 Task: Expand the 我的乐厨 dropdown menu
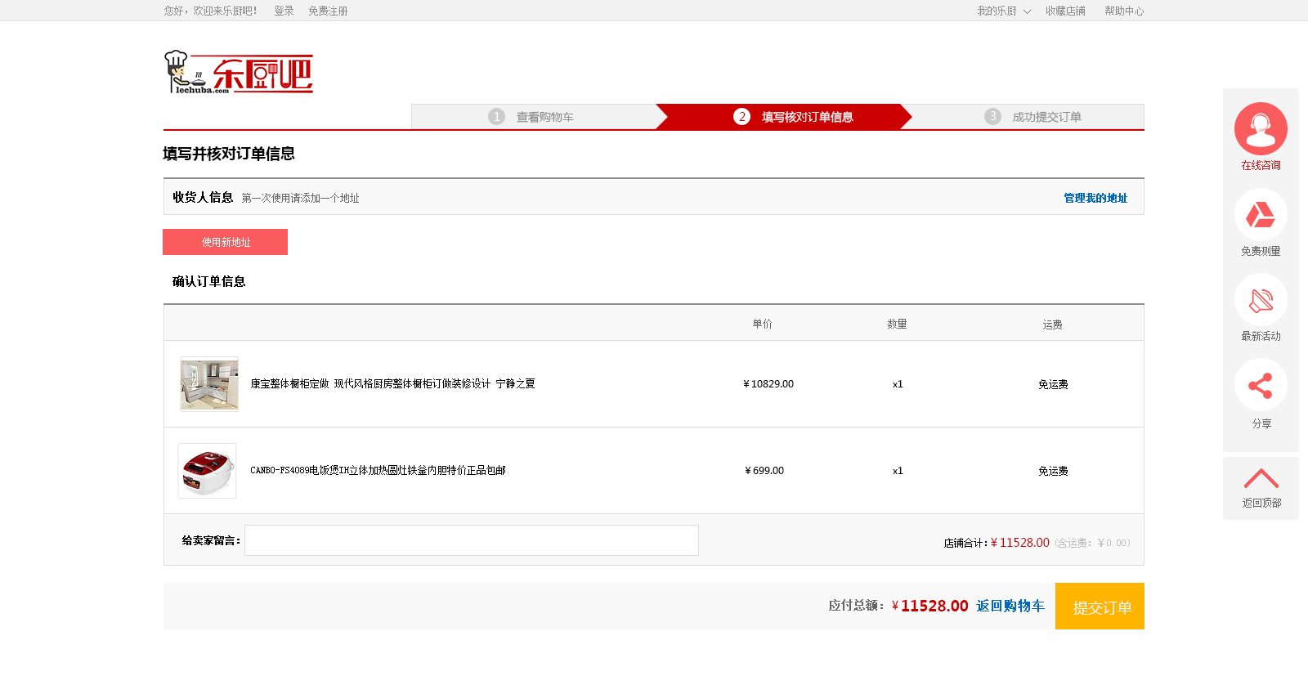pos(1004,11)
